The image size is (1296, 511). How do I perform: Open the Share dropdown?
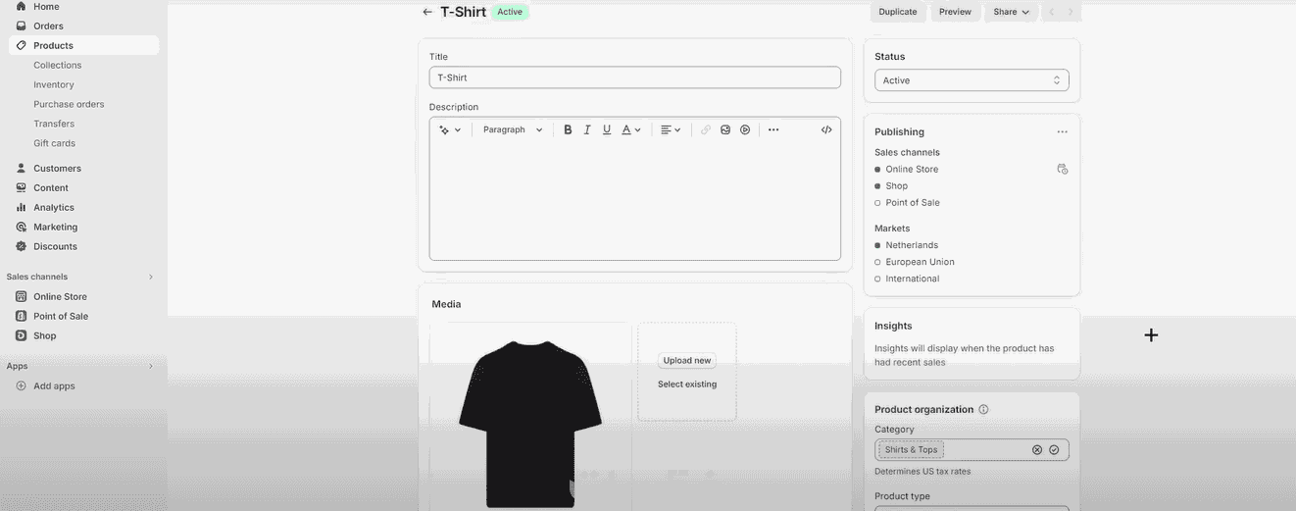1011,12
